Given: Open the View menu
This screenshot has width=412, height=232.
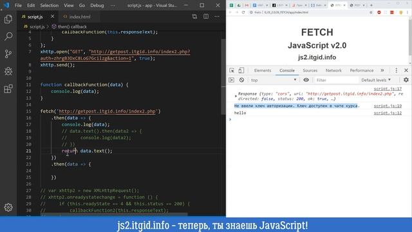Looking at the screenshot, I should click(x=69, y=5).
